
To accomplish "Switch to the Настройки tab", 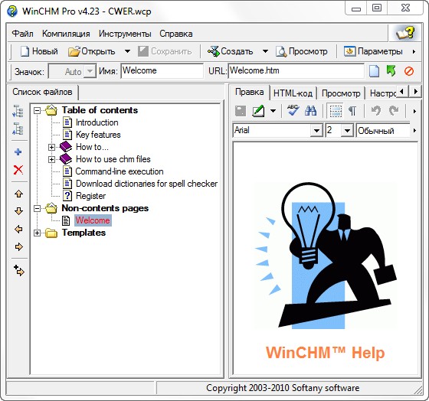I will [x=382, y=93].
